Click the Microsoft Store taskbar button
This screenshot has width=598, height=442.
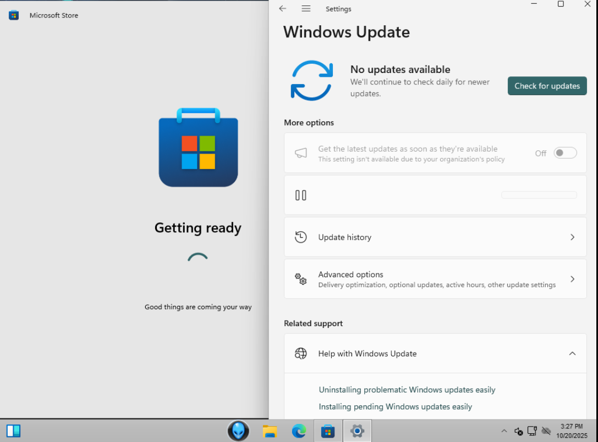tap(327, 431)
